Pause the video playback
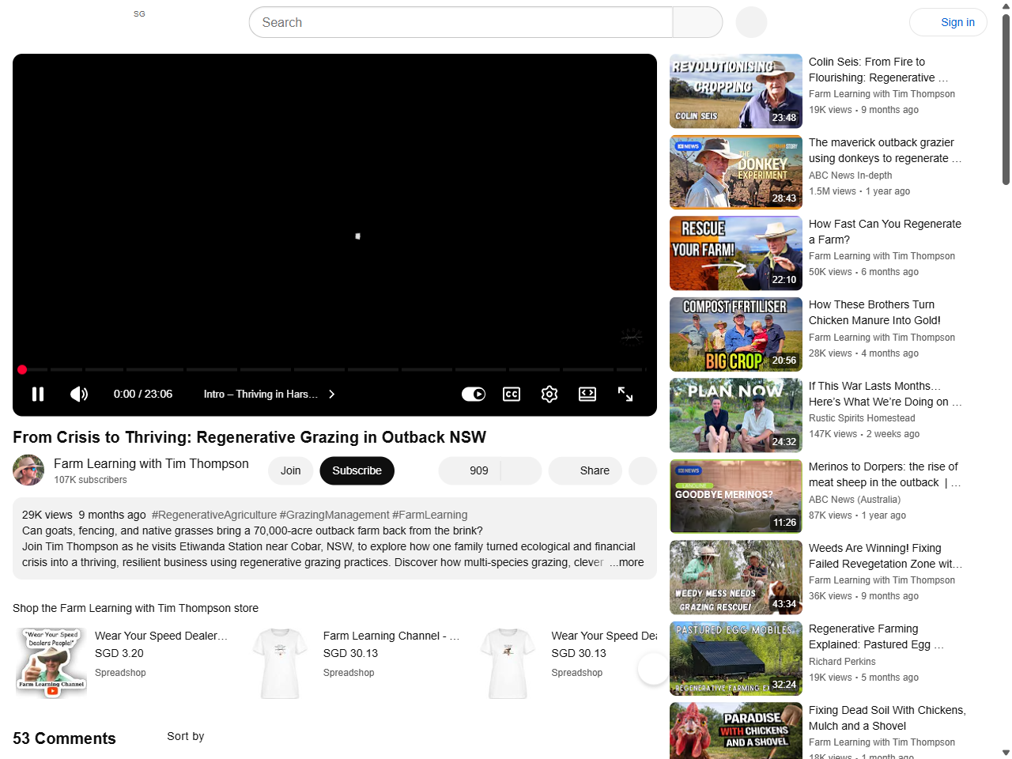The image size is (1012, 759). [38, 394]
